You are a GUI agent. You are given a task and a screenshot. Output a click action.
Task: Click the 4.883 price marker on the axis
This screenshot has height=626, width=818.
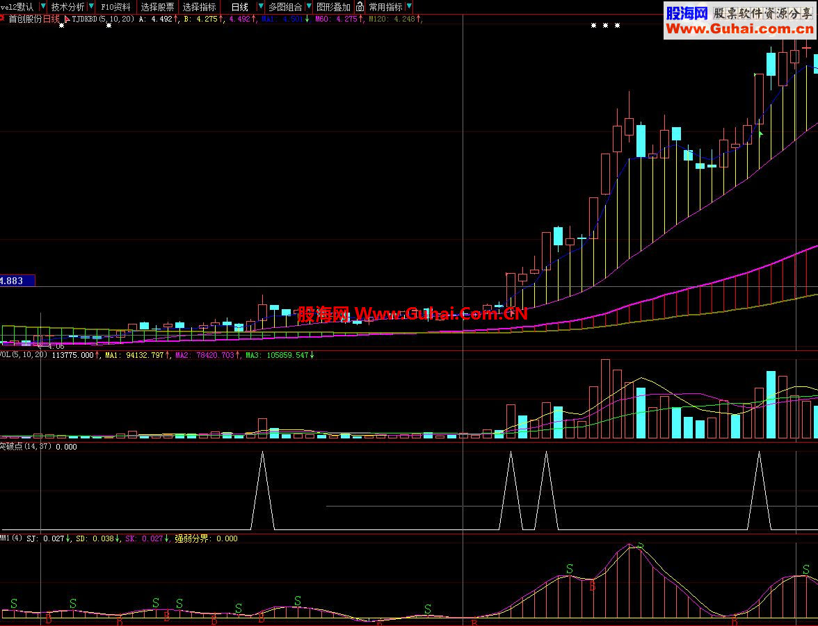(17, 281)
